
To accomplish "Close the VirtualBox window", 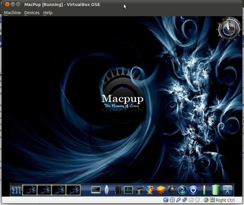I will point(7,4).
